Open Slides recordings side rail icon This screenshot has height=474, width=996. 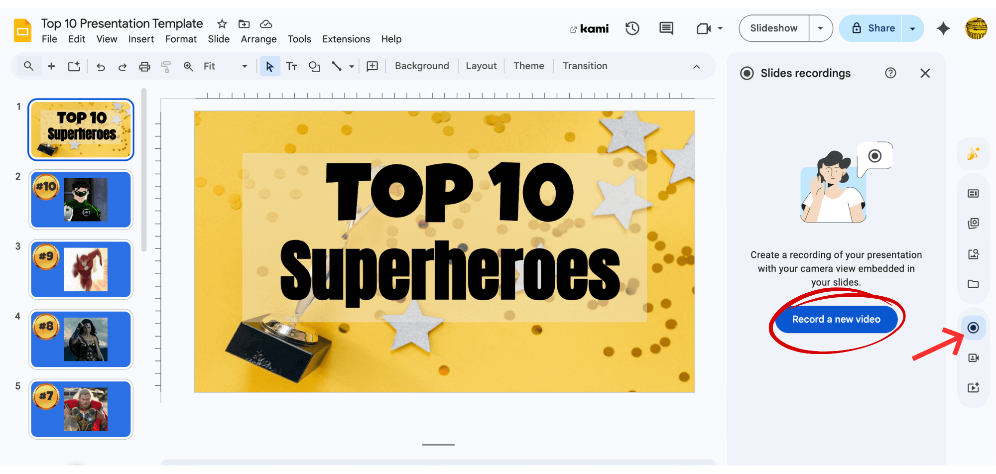973,328
